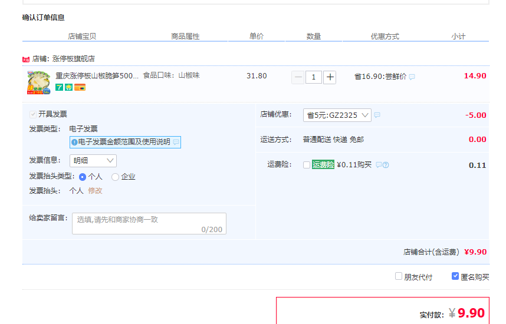Click the 普通配送 快递 免邮 shipping text
Viewport: 506px width, 324px height.
[x=333, y=139]
